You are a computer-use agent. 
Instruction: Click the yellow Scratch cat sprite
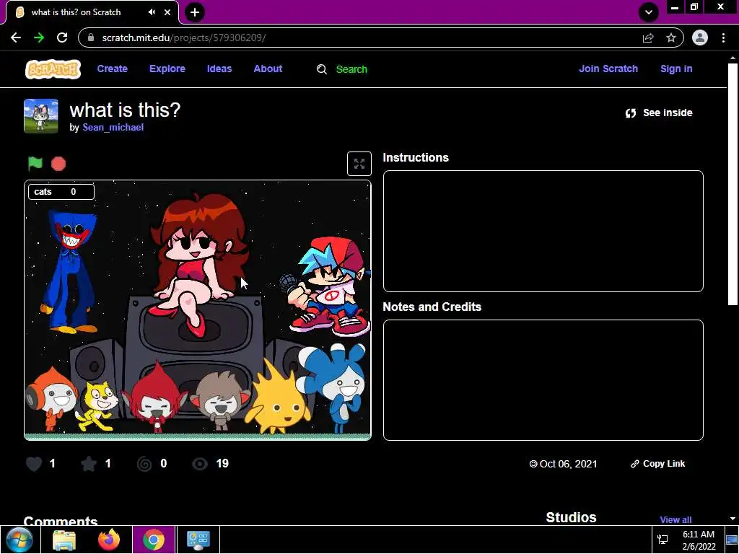click(x=97, y=406)
